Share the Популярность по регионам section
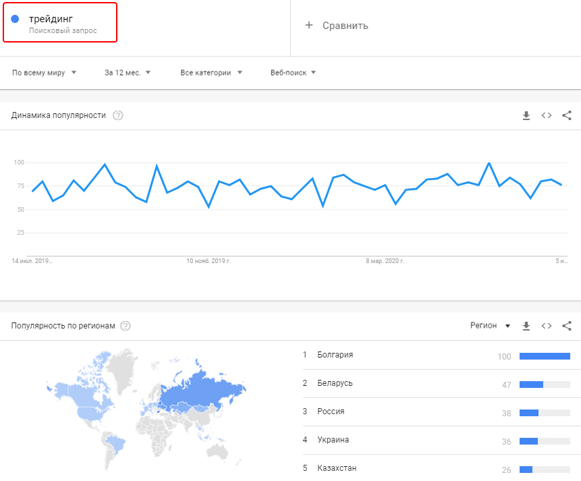This screenshot has height=481, width=581. coord(567,326)
